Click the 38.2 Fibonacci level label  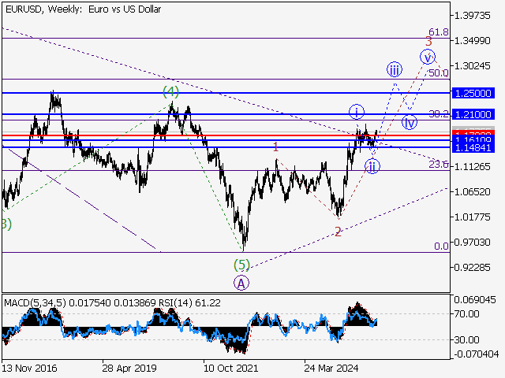pos(438,114)
